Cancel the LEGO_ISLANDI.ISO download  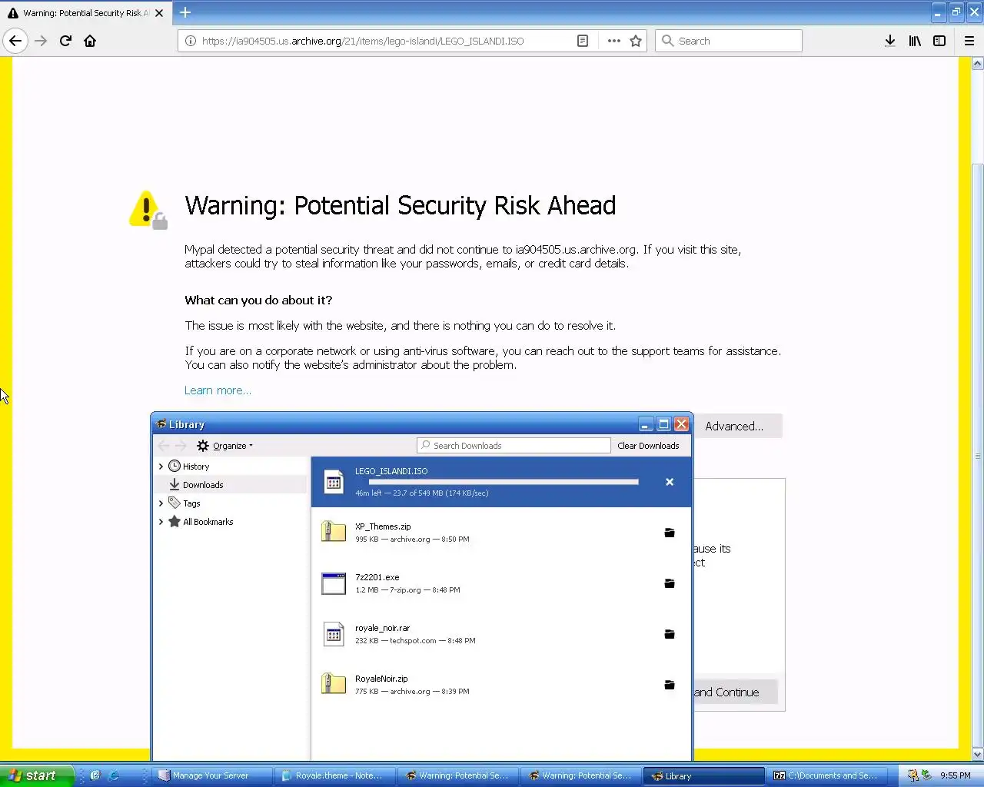click(x=670, y=482)
